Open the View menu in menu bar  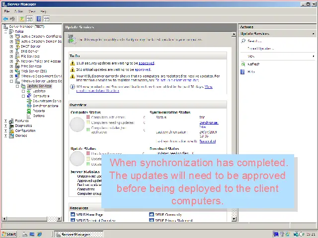click(32, 11)
